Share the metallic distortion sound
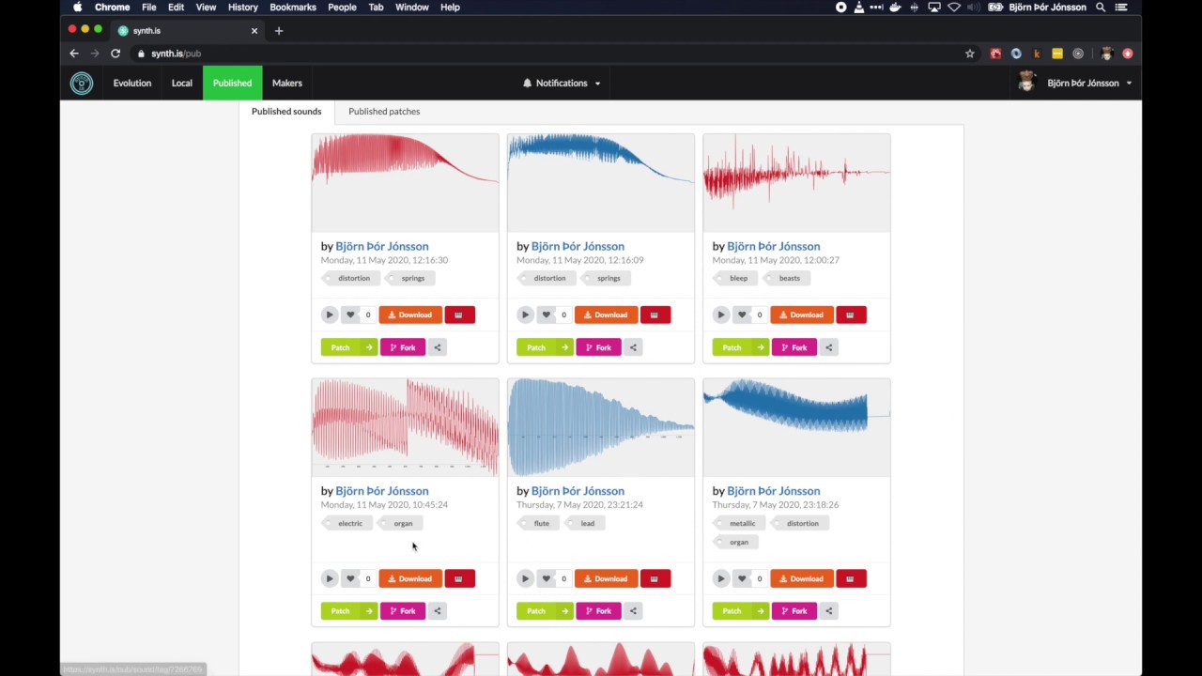 point(829,611)
